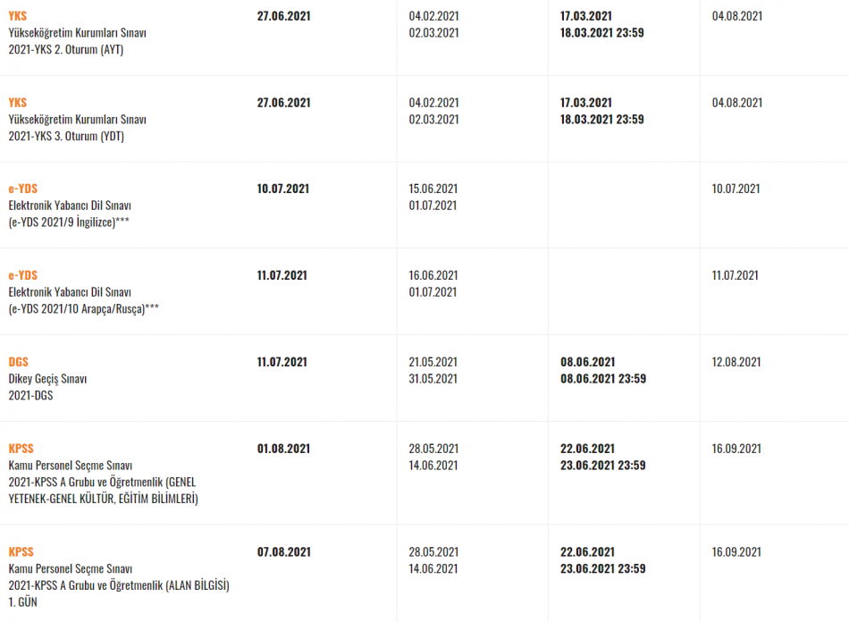Click the orange e-YDS İngilizce exam link
The width and height of the screenshot is (849, 622).
[x=22, y=189]
